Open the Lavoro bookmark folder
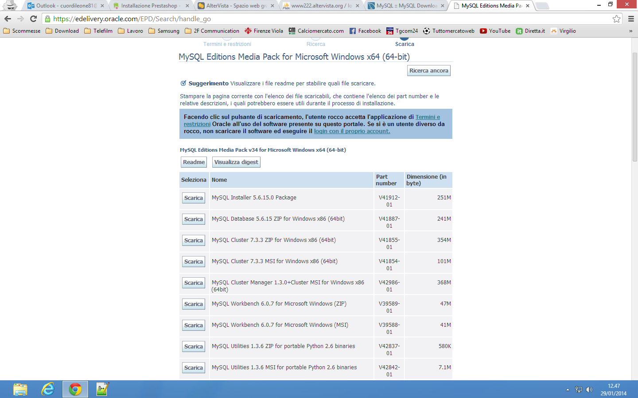This screenshot has width=638, height=398. tap(131, 31)
